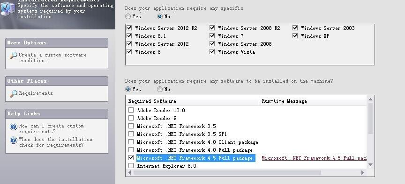Check .NET Framework 4.0 Client package requirement
Image resolution: width=405 pixels, height=184 pixels.
click(131, 142)
